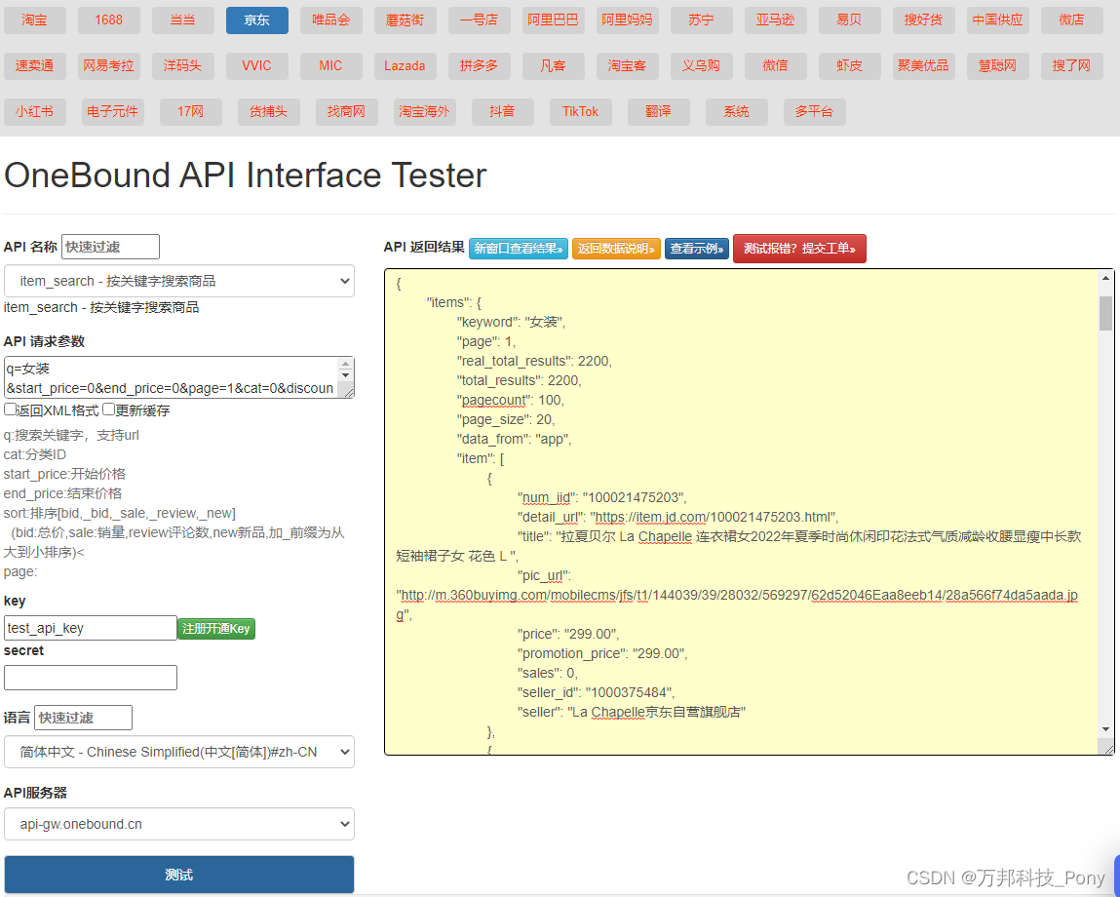Click the orange 返回数据说明 button
The height and width of the screenshot is (897, 1120).
click(616, 248)
